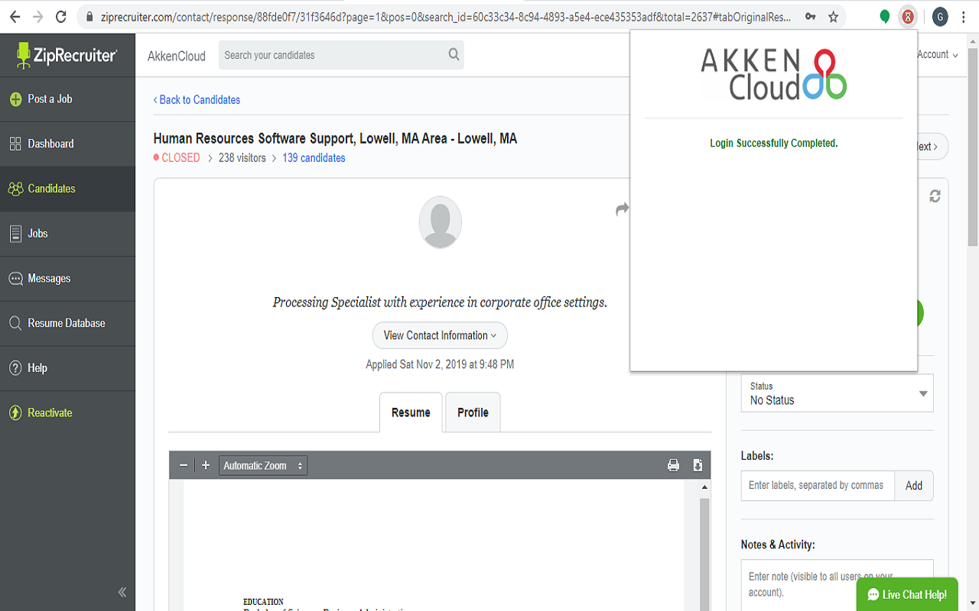Click the Enter labels input field
Screen dimensions: 979x611
(x=818, y=486)
